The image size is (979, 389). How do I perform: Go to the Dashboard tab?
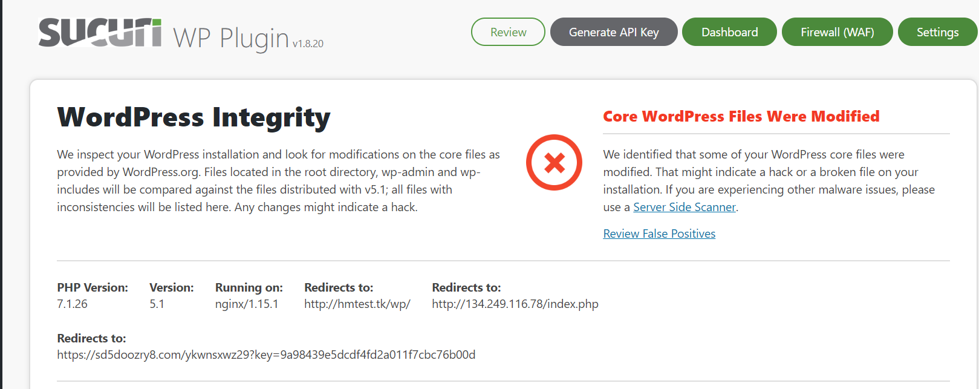pos(729,32)
